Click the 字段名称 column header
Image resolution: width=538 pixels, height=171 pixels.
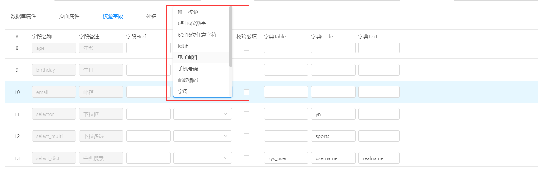(42, 37)
